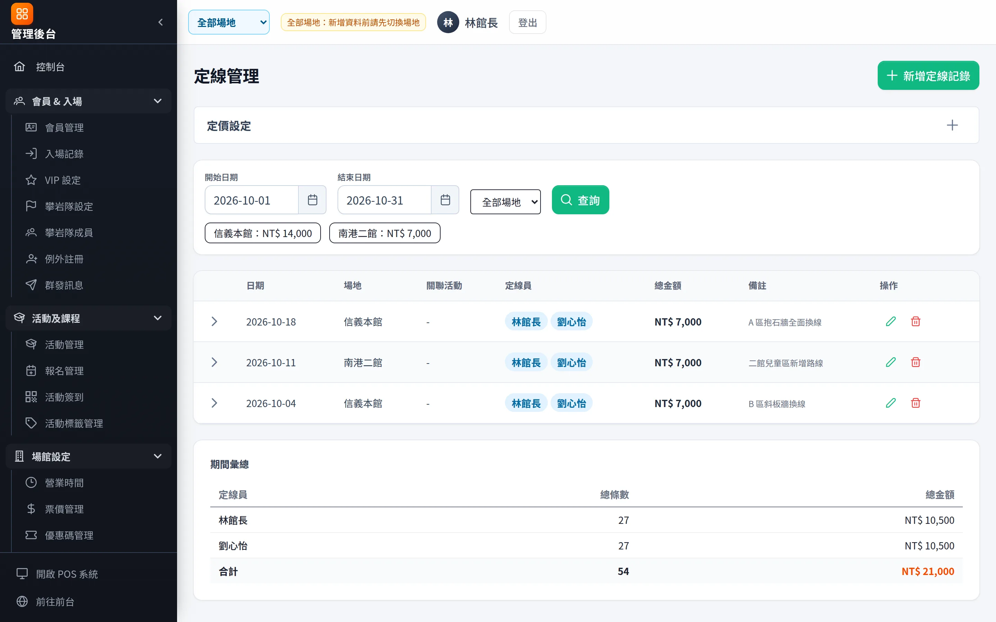The height and width of the screenshot is (622, 996).
Task: Open calendar picker for 結束日期
Action: (445, 200)
